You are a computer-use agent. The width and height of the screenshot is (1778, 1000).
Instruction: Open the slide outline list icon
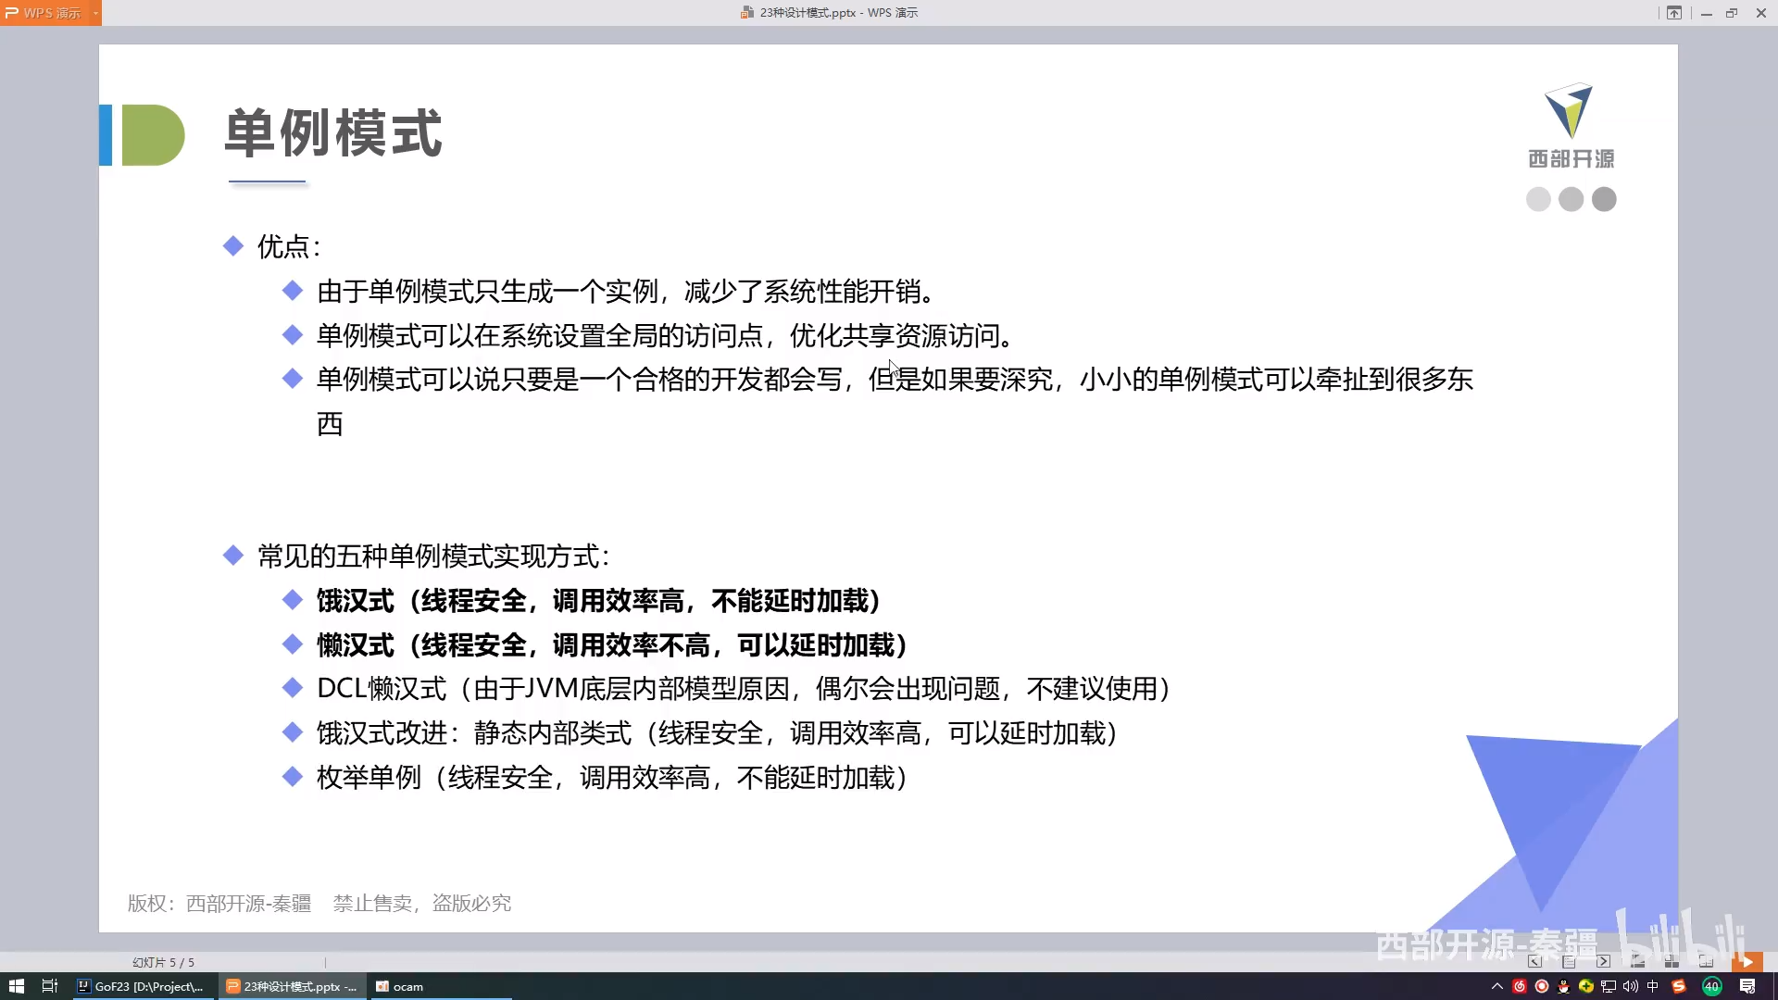tap(1569, 962)
